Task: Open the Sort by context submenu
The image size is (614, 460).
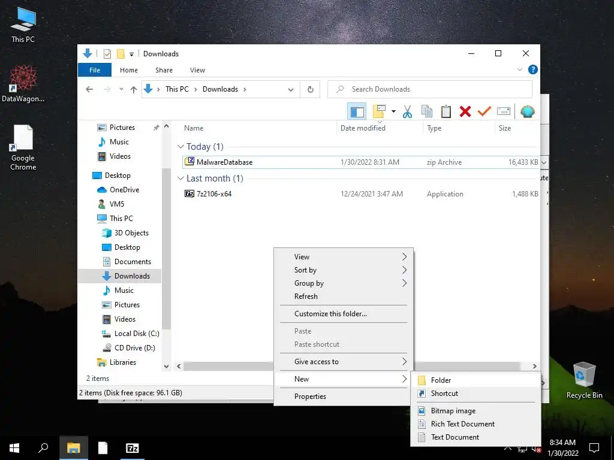Action: [344, 270]
